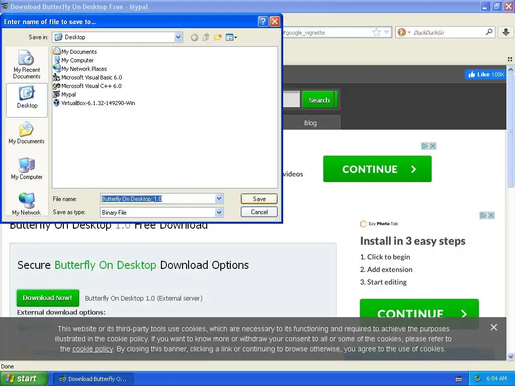Close the Ezy Photo Tab ad X icon
This screenshot has height=386, width=515.
pyautogui.click(x=491, y=215)
